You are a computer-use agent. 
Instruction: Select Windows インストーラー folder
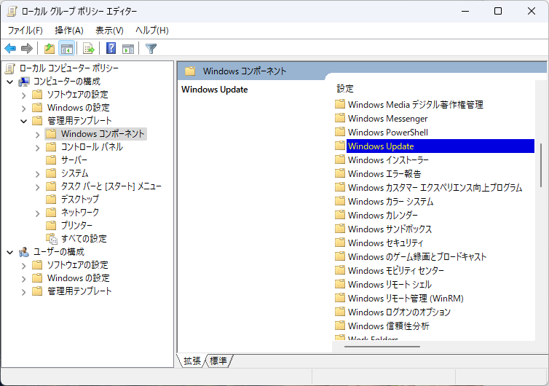(388, 160)
